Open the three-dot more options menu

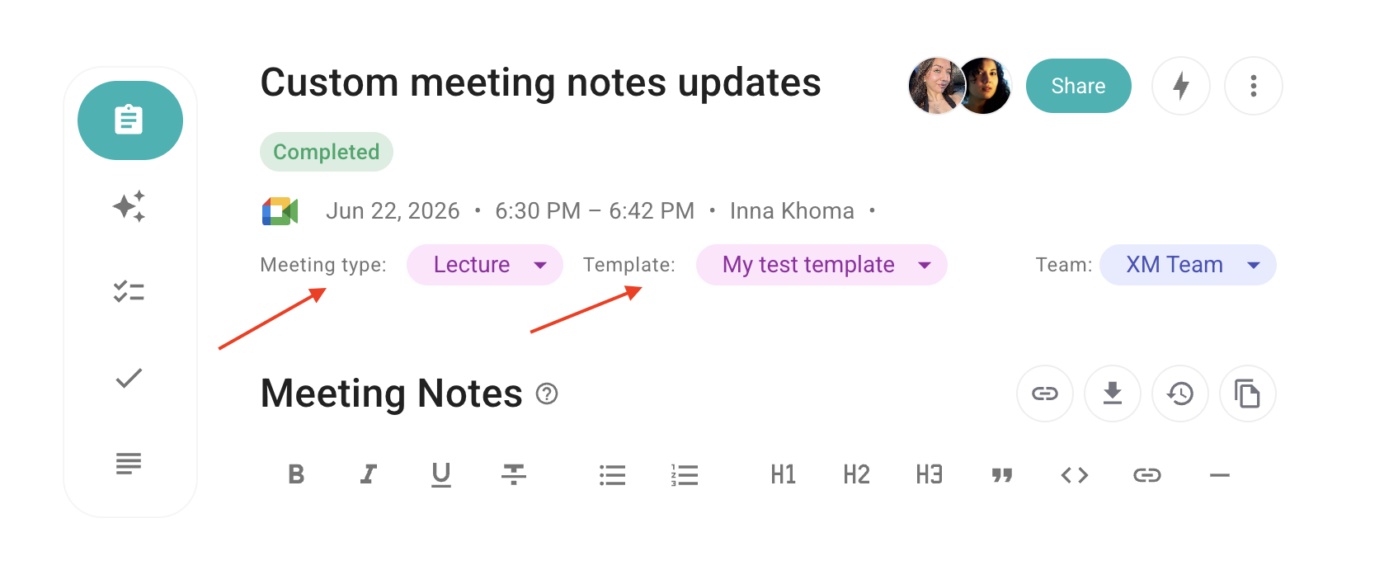(x=1254, y=86)
